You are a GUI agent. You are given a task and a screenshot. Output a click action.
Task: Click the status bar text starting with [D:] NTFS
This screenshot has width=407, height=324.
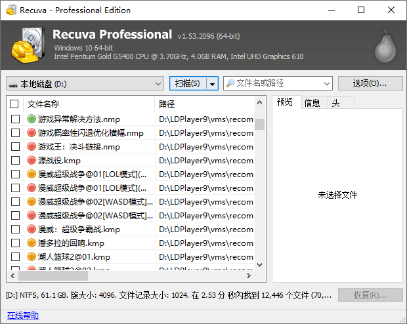pyautogui.click(x=169, y=295)
